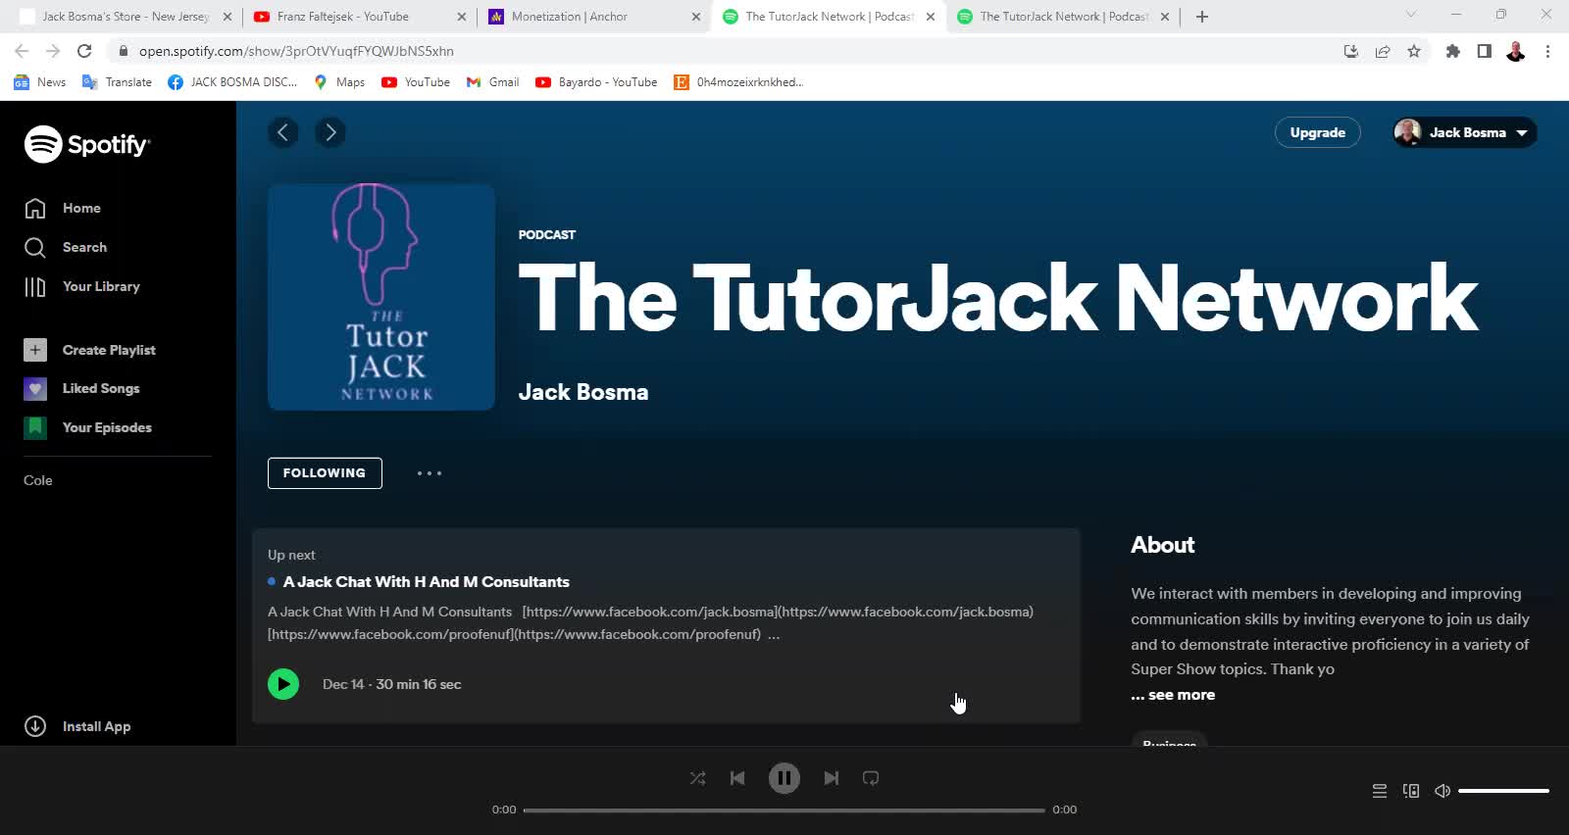This screenshot has height=835, width=1569.
Task: Open Liked Songs heart icon
Action: coord(35,388)
